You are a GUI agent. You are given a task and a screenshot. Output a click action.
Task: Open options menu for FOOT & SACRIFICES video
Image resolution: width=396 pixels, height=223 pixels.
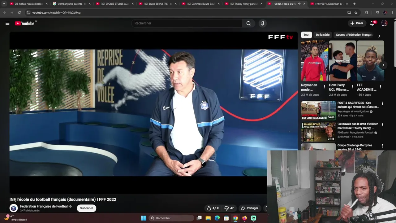click(382, 103)
